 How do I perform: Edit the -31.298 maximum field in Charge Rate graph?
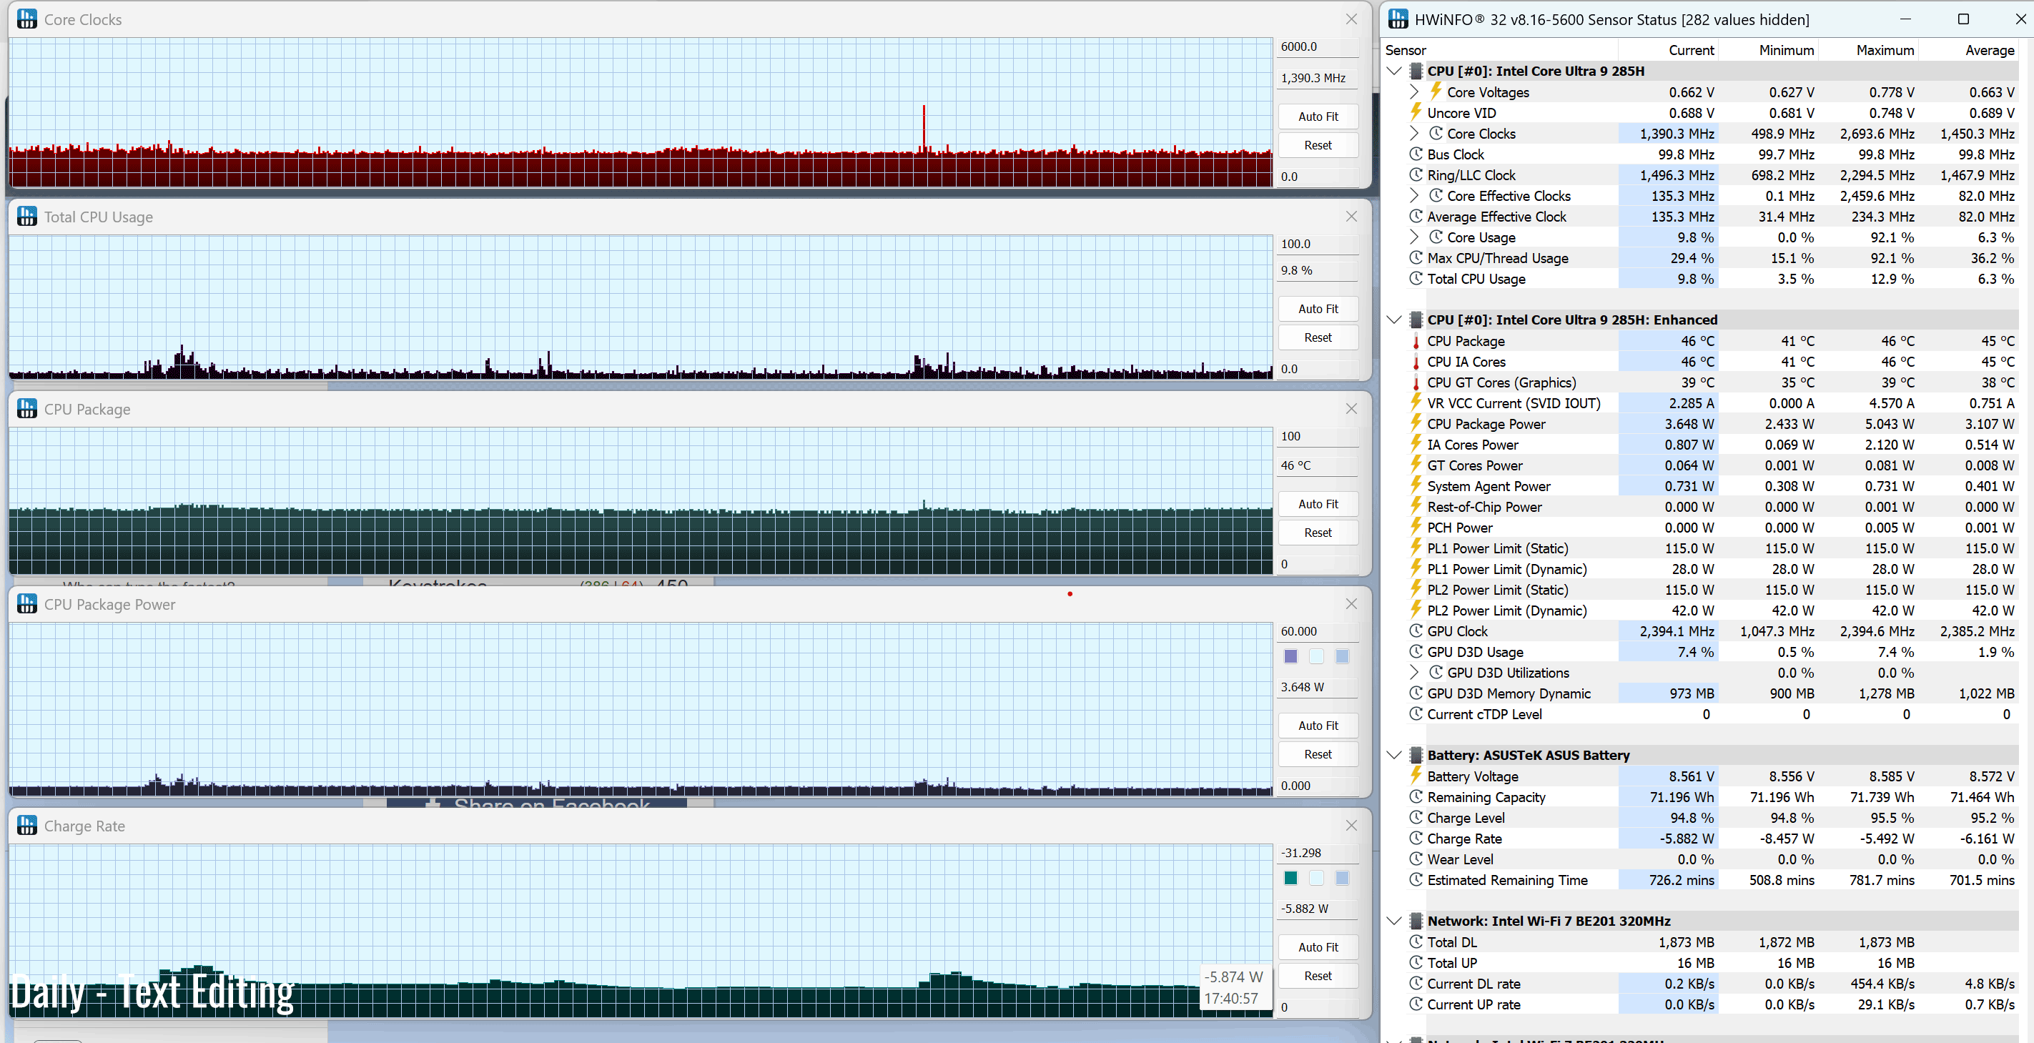tap(1318, 854)
